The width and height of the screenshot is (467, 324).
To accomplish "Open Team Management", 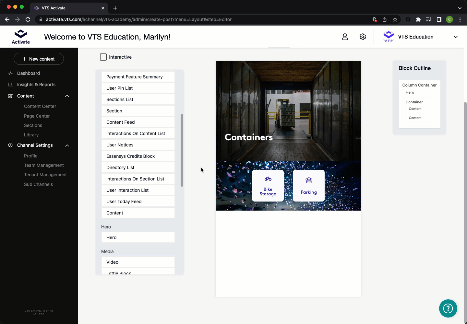I will [x=44, y=165].
